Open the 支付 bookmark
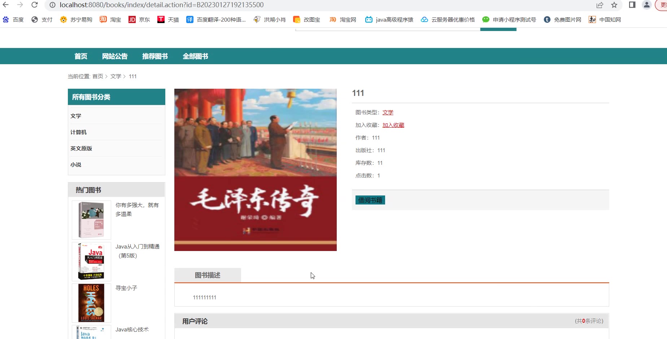Image resolution: width=667 pixels, height=339 pixels. point(42,19)
